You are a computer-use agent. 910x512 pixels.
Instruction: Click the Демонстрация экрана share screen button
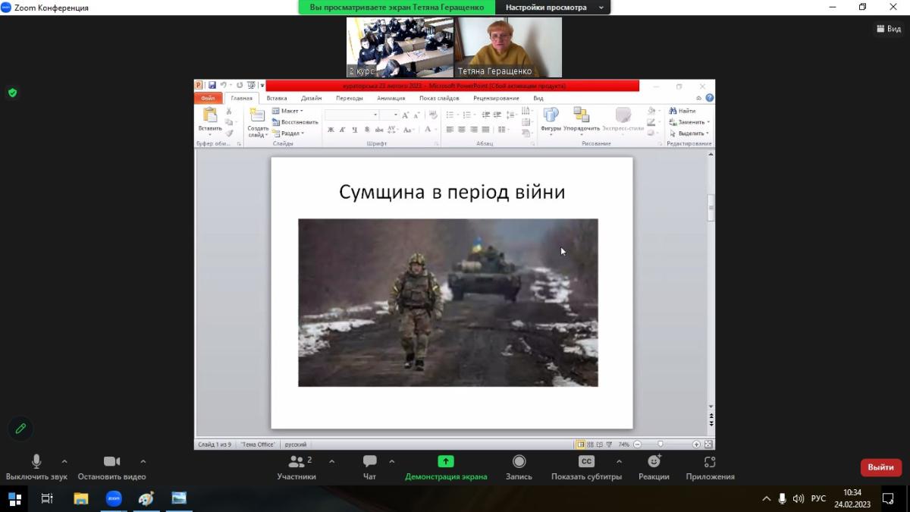(x=446, y=466)
